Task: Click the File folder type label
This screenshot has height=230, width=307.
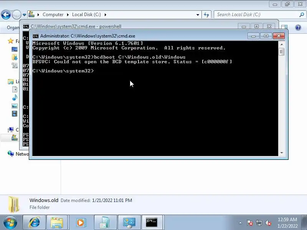Action: pos(40,207)
